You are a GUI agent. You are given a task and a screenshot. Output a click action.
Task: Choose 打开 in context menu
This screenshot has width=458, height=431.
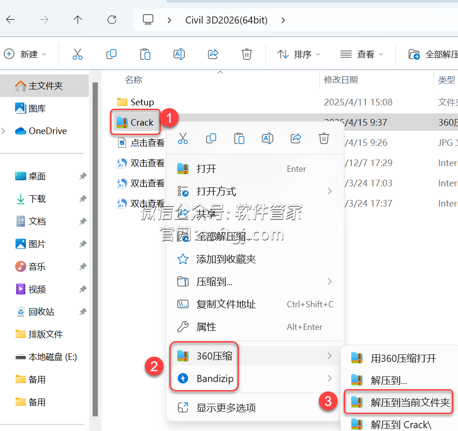tap(256, 168)
